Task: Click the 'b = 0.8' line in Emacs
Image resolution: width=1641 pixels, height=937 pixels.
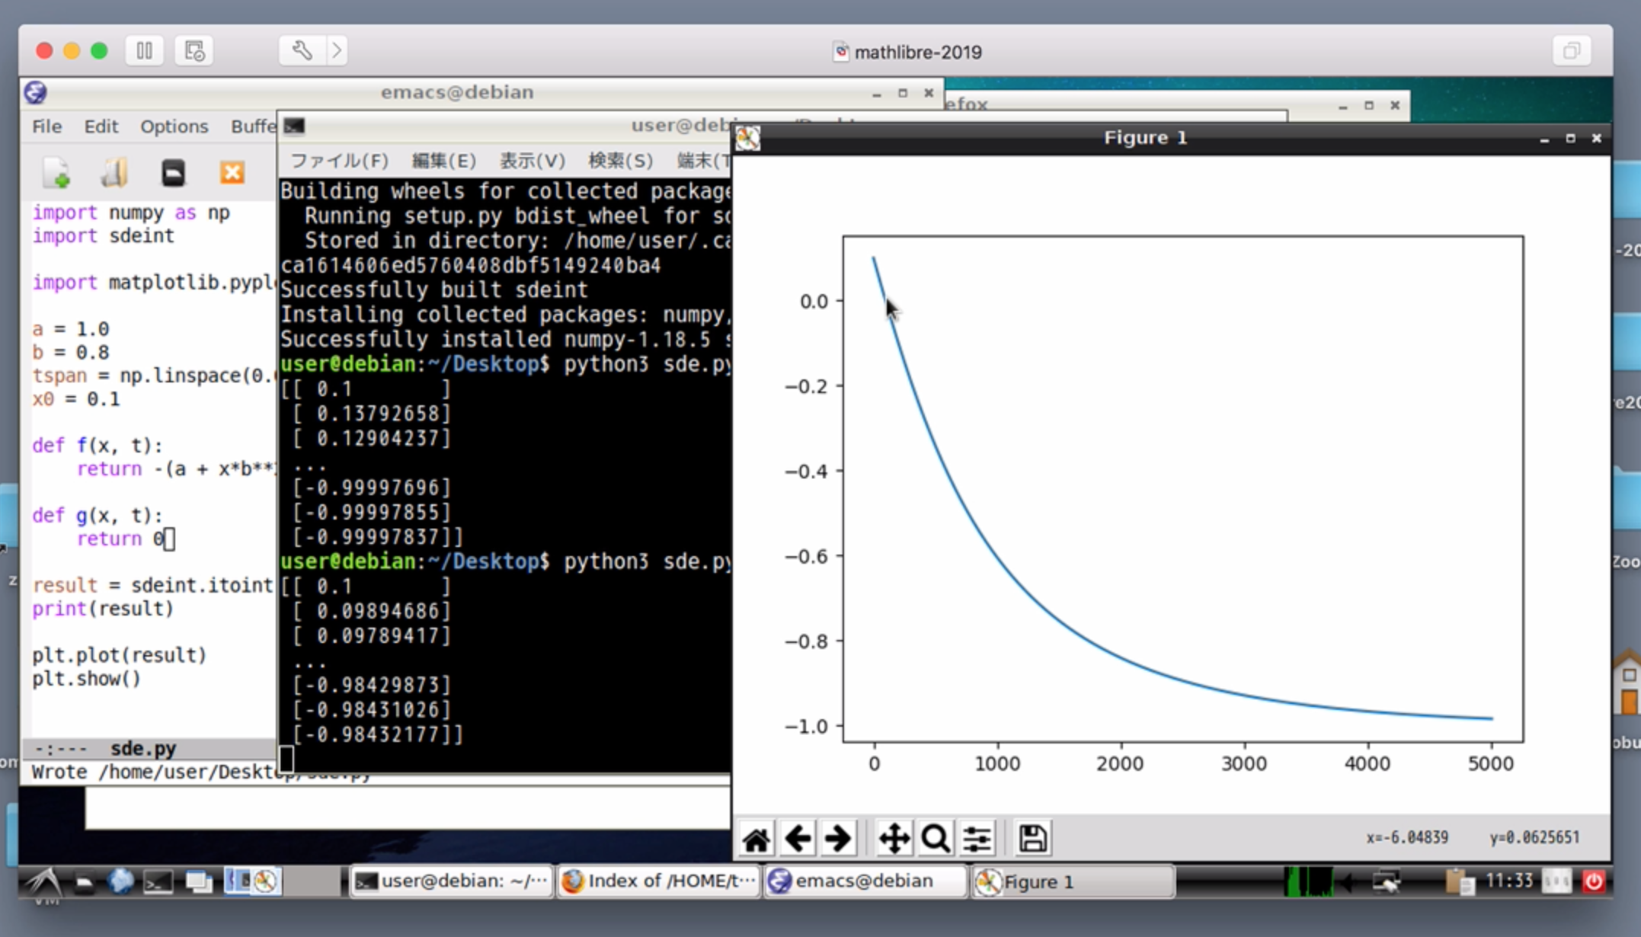Action: click(71, 353)
